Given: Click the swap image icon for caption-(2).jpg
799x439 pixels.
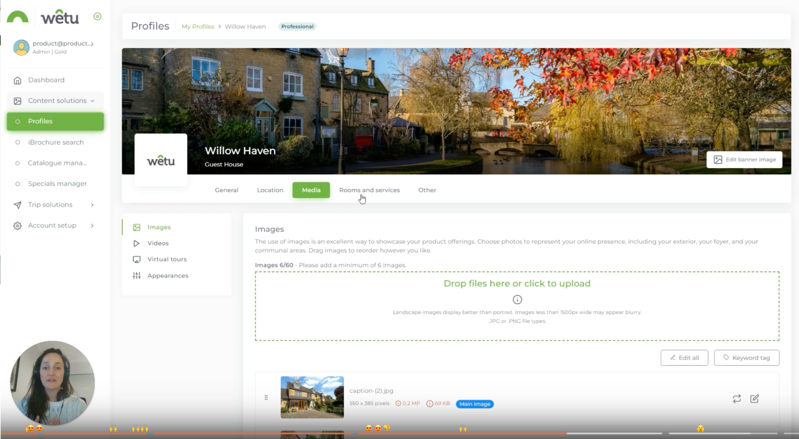Looking at the screenshot, I should coord(737,398).
